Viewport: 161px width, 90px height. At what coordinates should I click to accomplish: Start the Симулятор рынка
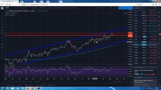click(x=71, y=8)
